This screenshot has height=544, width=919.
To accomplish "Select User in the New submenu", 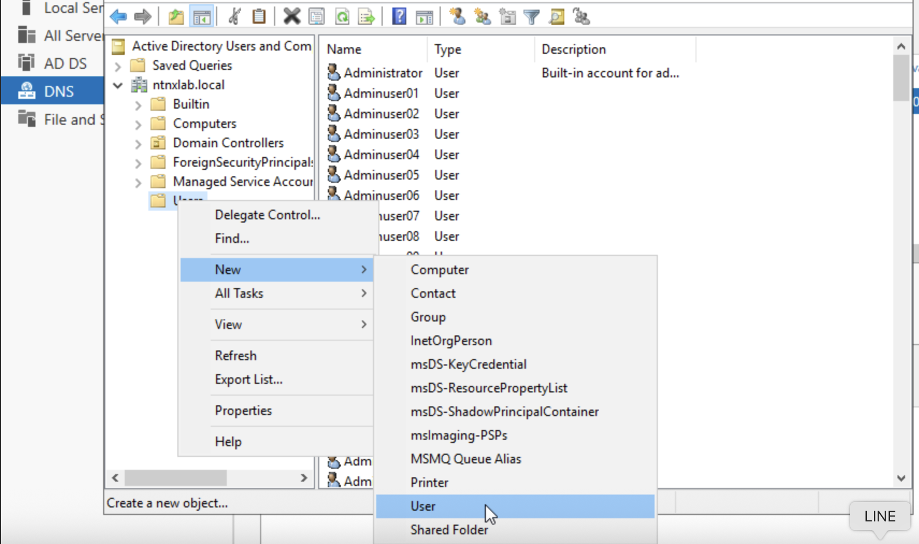I will [x=423, y=506].
